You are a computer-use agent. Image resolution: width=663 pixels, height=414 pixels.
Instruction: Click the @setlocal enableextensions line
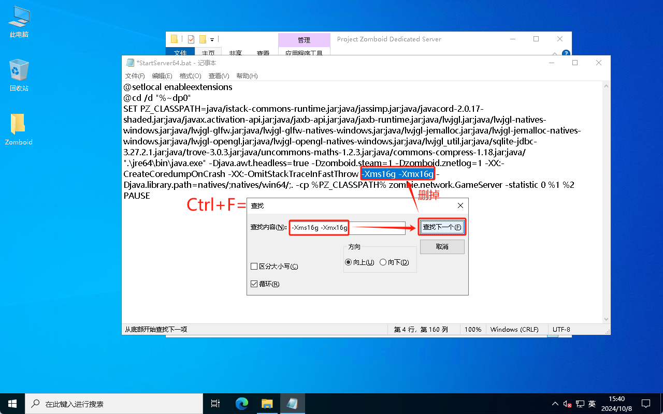pyautogui.click(x=178, y=87)
